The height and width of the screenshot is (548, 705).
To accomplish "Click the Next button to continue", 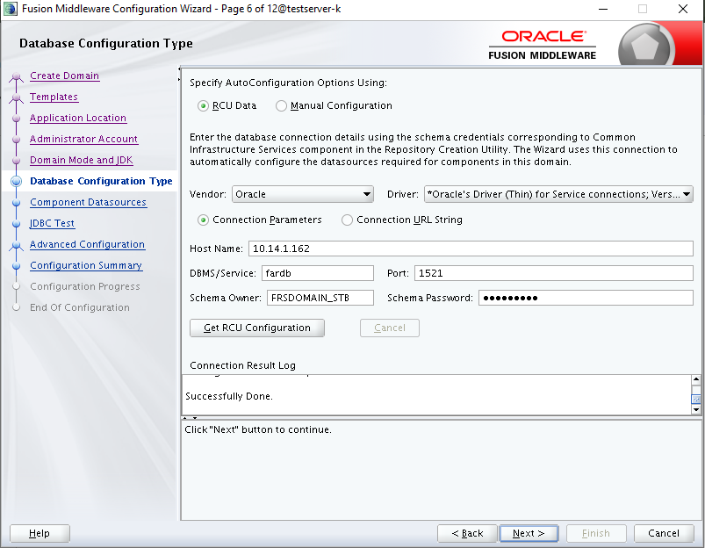I will click(529, 533).
